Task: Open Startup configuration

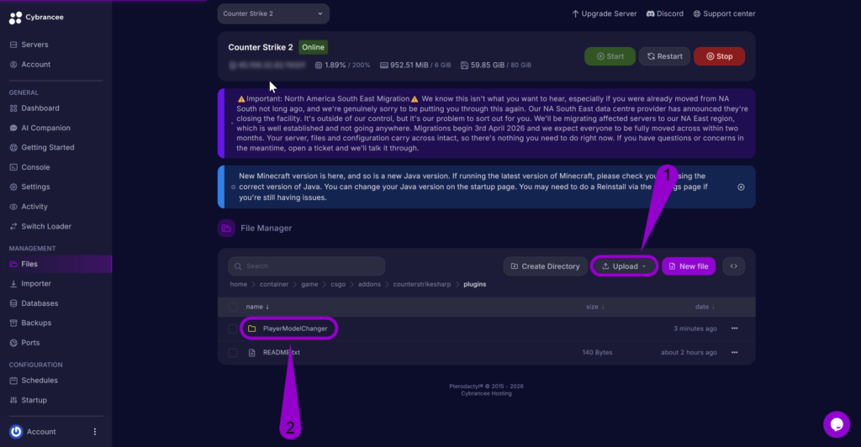Action: tap(34, 400)
